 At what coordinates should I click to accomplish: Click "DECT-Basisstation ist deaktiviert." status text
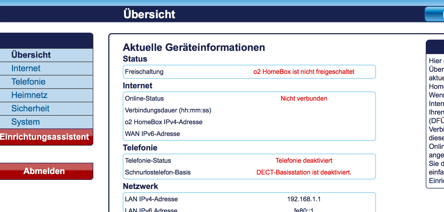pos(304,172)
